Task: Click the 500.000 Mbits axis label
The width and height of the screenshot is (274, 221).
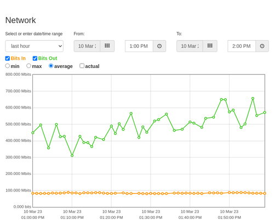Action: (18, 124)
